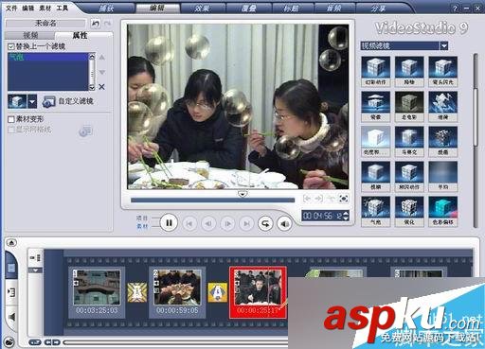This screenshot has height=349, width=485.
Task: Select the 色彩偏移 color shift filter
Action: pos(442,211)
